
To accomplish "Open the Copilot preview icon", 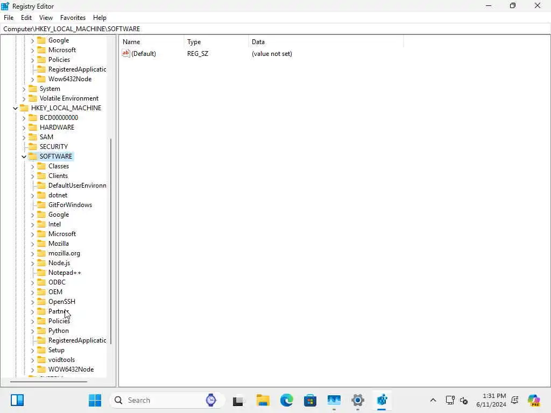I will pyautogui.click(x=534, y=400).
